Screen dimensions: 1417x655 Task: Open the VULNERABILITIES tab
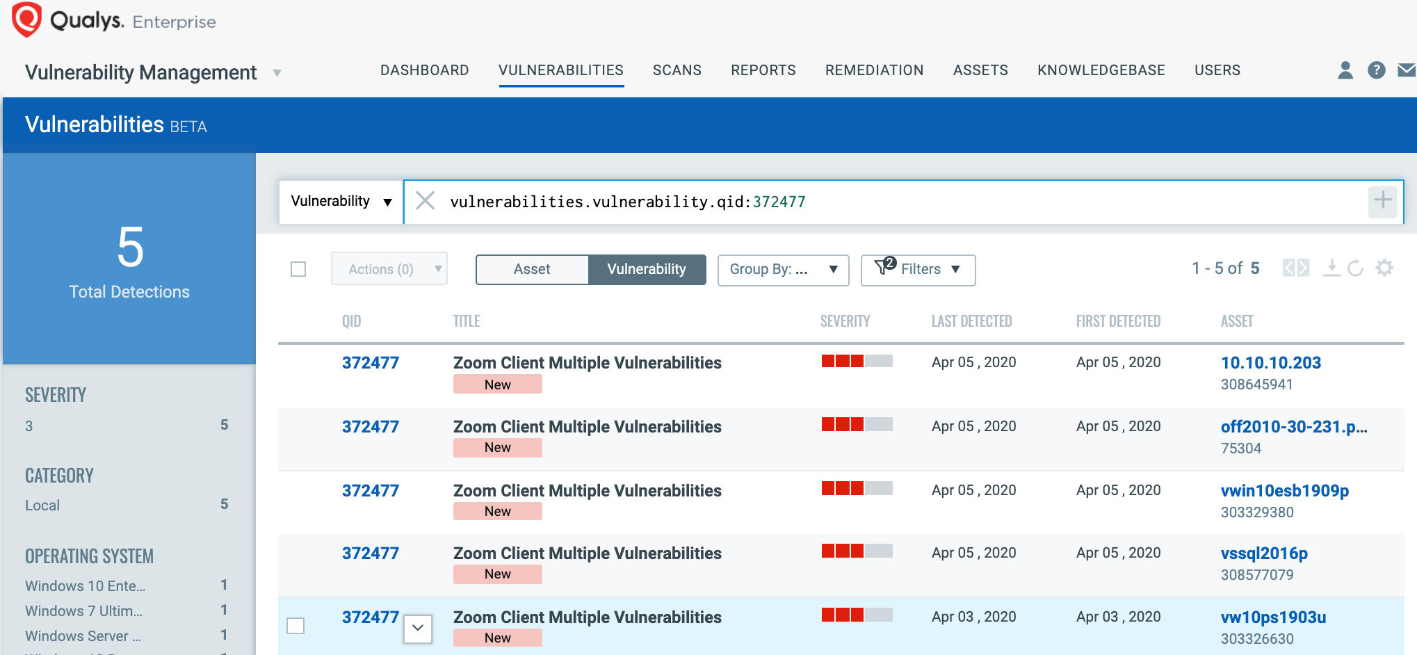coord(561,70)
